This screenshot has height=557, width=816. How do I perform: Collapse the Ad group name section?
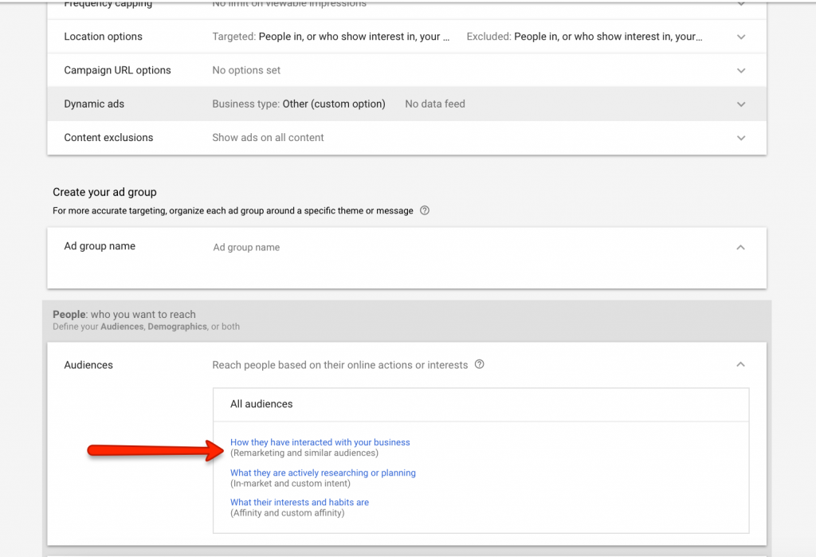pos(740,248)
